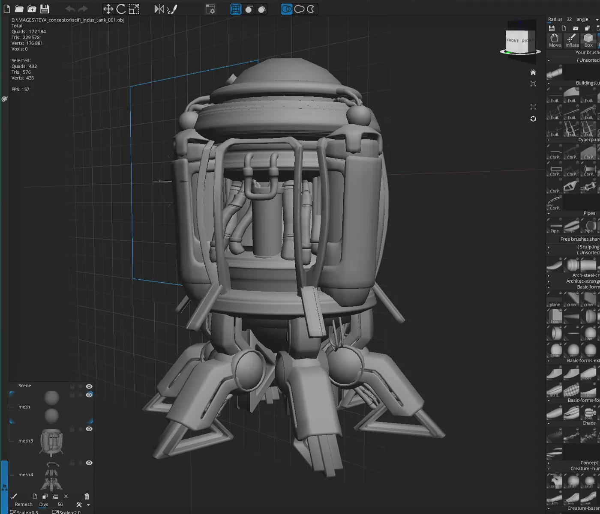600x514 pixels.
Task: Hide mesh3 using its eye icon
Action: [x=89, y=429]
